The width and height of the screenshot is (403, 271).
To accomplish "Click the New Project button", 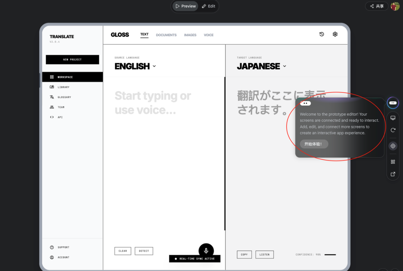I will [72, 60].
